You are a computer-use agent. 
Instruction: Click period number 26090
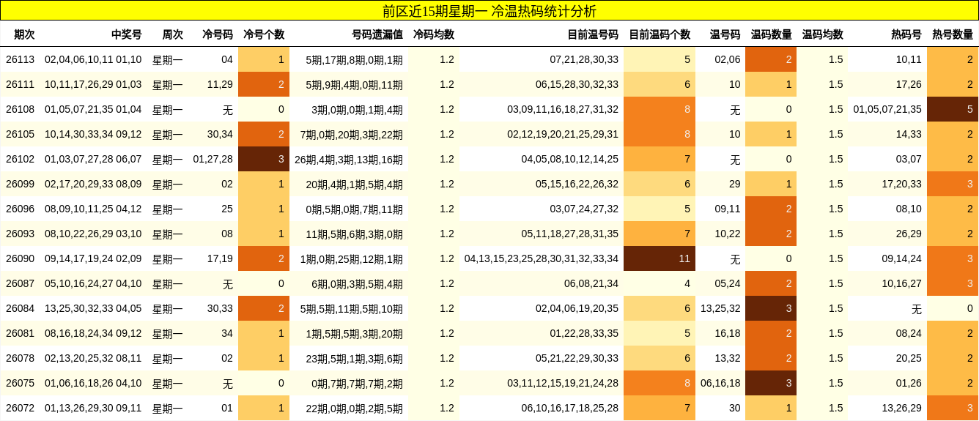coord(20,259)
